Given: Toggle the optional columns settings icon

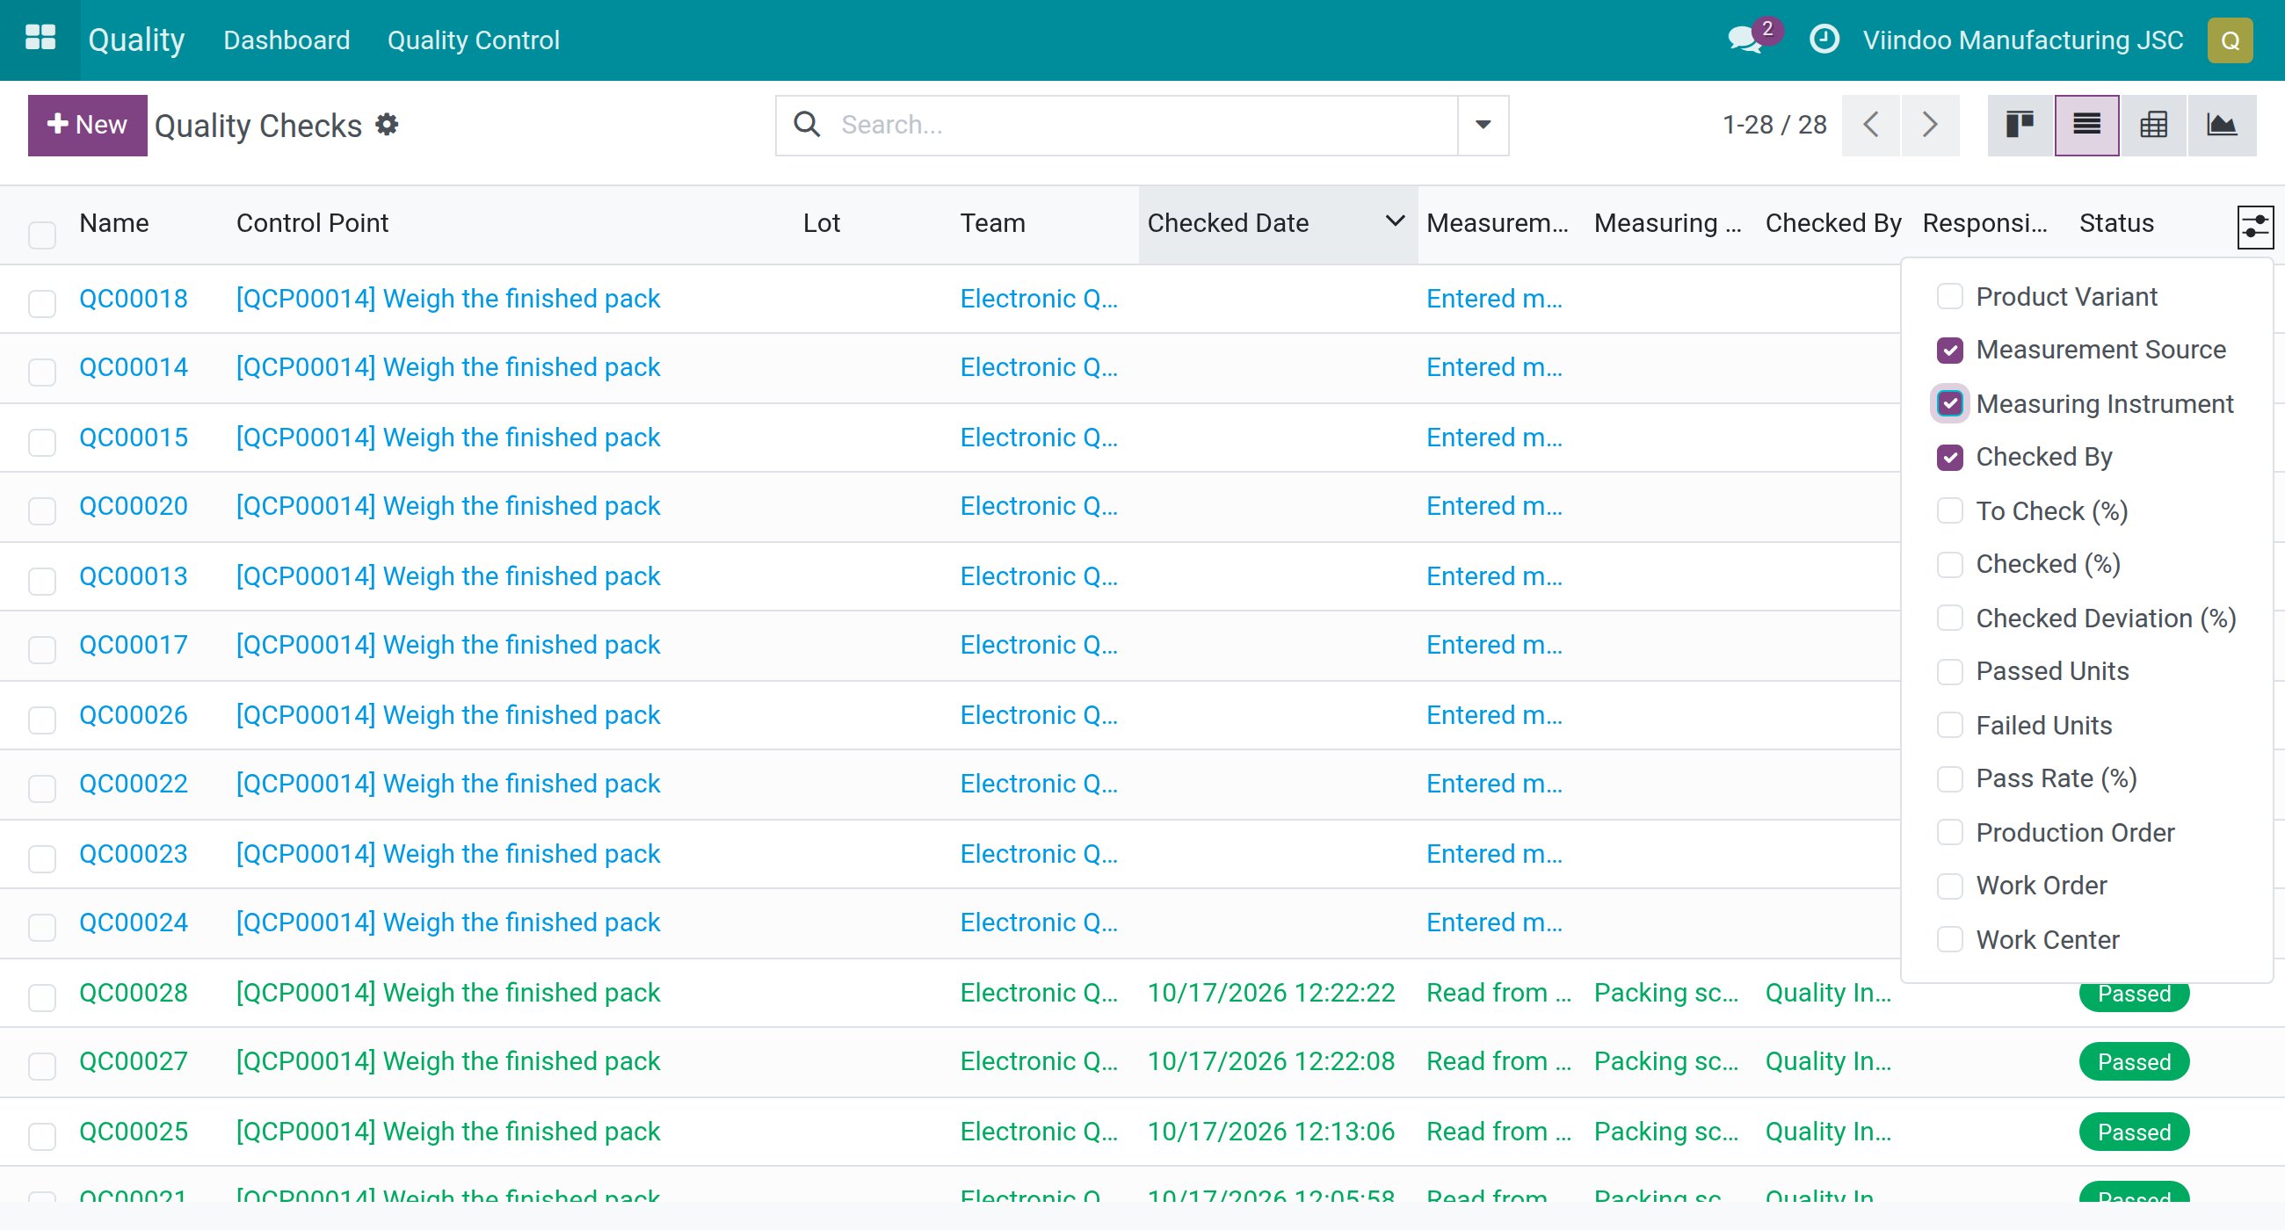Looking at the screenshot, I should click(2254, 227).
